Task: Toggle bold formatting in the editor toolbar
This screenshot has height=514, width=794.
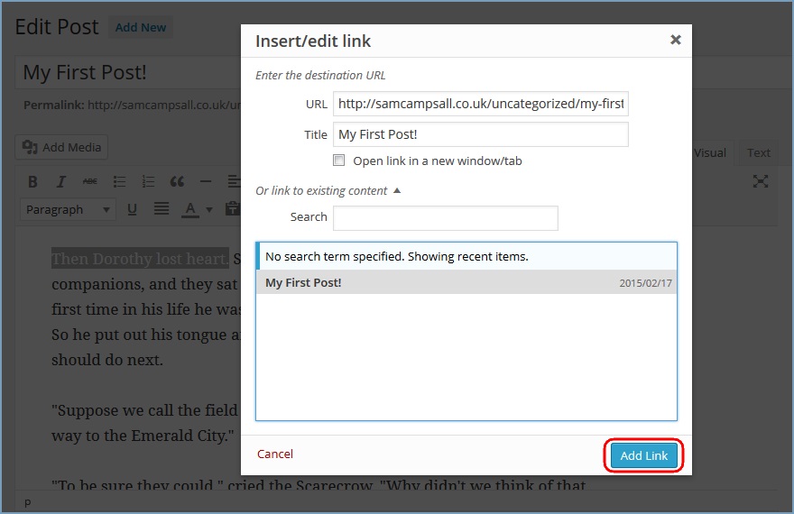Action: pyautogui.click(x=33, y=181)
